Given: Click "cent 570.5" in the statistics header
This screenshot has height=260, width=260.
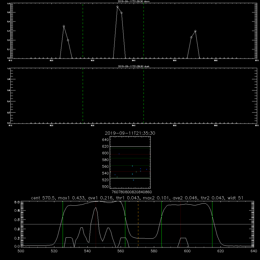Looking at the screenshot, I should tap(43, 198).
